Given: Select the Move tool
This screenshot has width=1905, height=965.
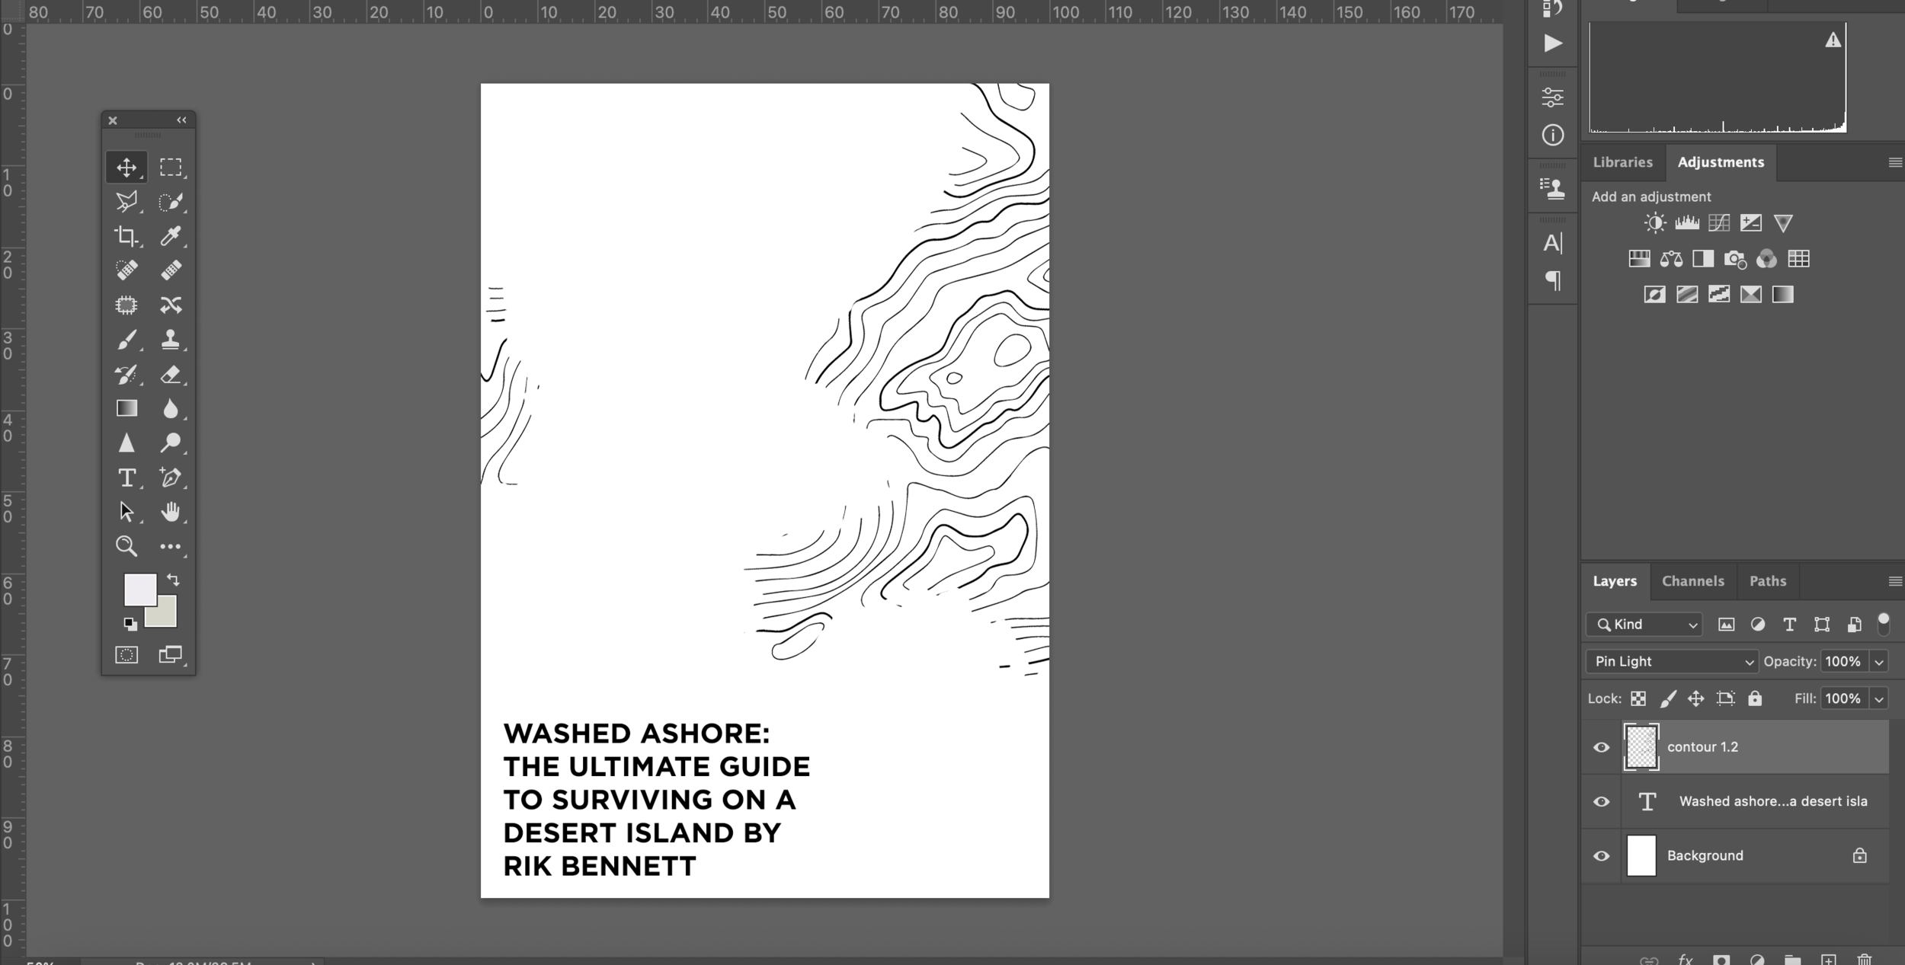Looking at the screenshot, I should (x=126, y=167).
